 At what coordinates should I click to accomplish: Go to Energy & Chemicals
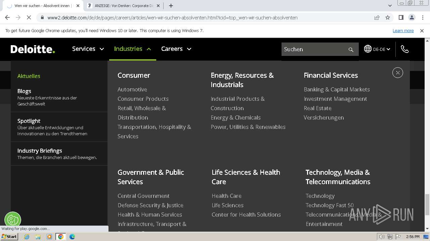click(235, 117)
